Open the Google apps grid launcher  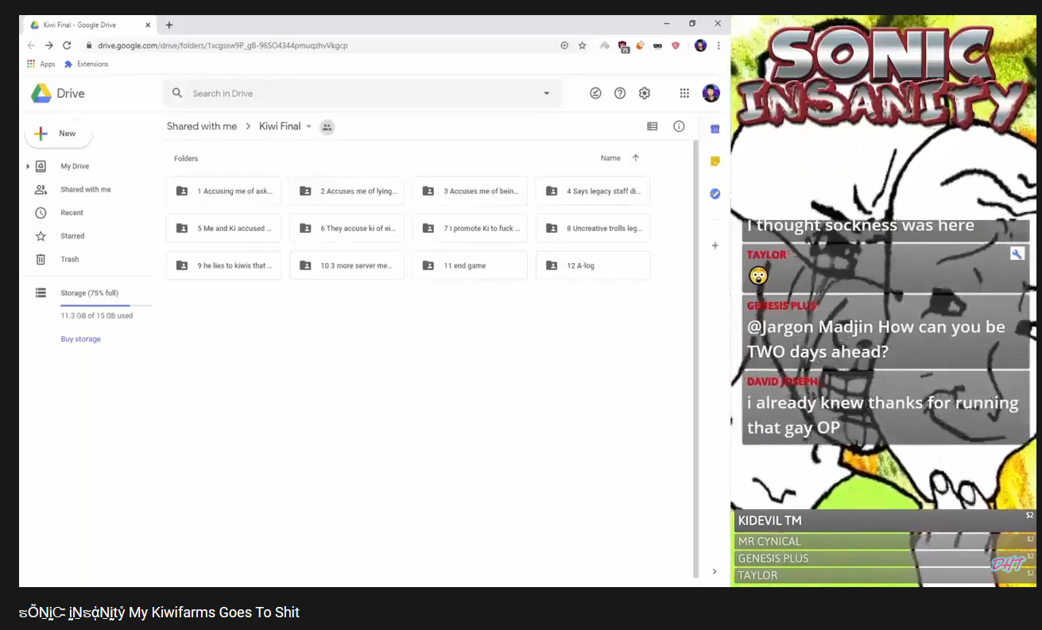[x=684, y=93]
